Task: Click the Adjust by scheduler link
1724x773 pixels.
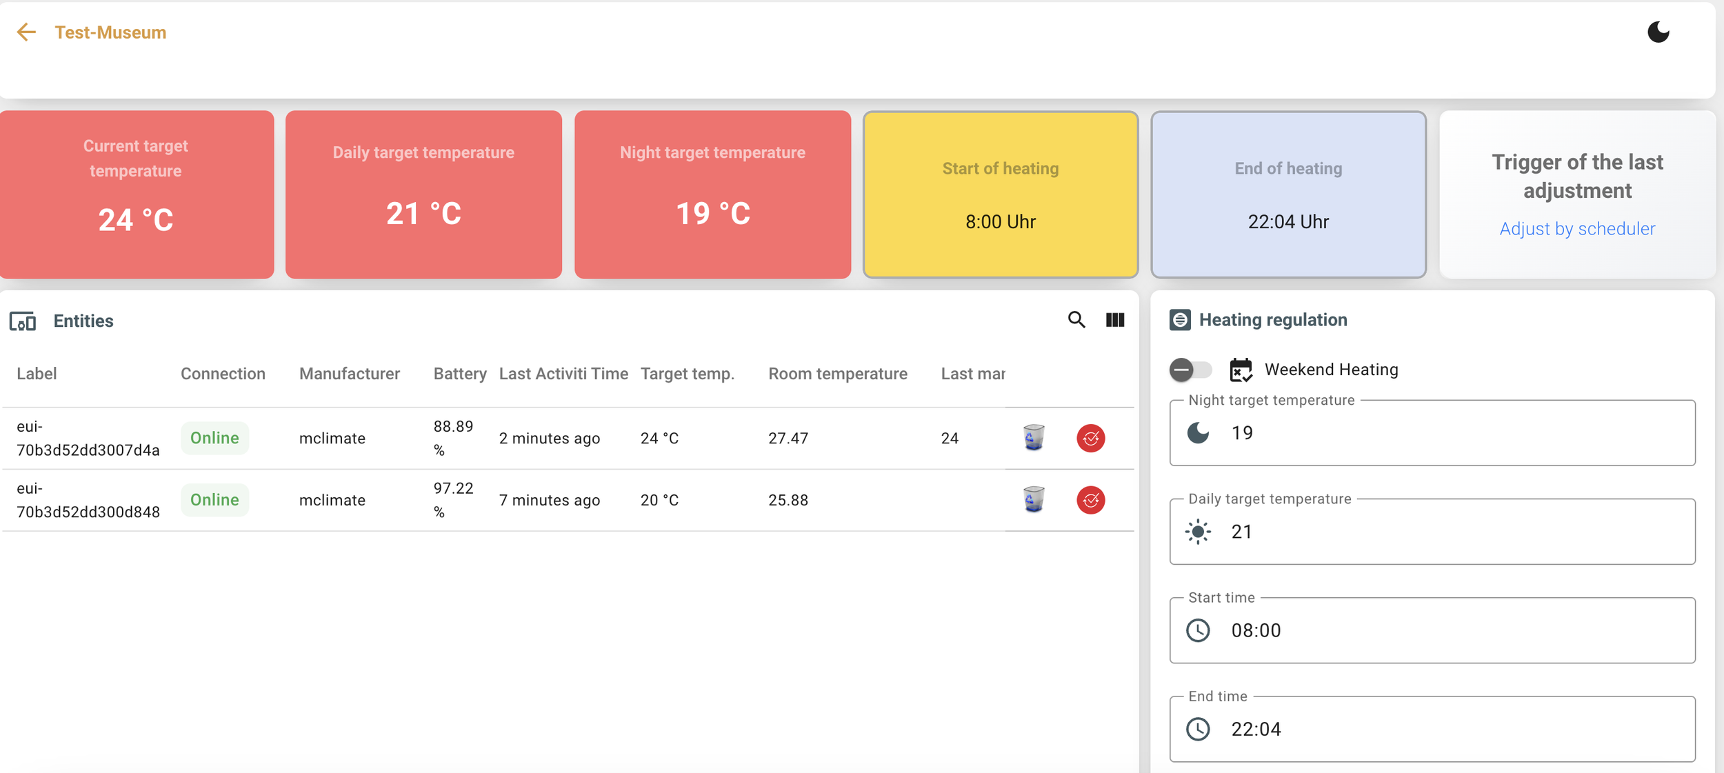Action: (x=1576, y=229)
